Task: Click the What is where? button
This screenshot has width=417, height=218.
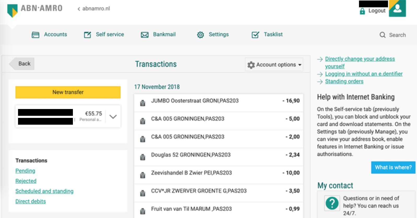Action: click(393, 167)
